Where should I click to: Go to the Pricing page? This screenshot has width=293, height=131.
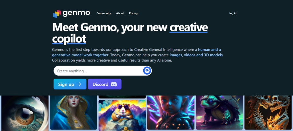(x=133, y=13)
